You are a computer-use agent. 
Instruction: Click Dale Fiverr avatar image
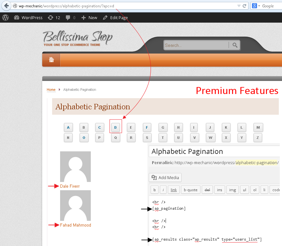click(x=75, y=167)
